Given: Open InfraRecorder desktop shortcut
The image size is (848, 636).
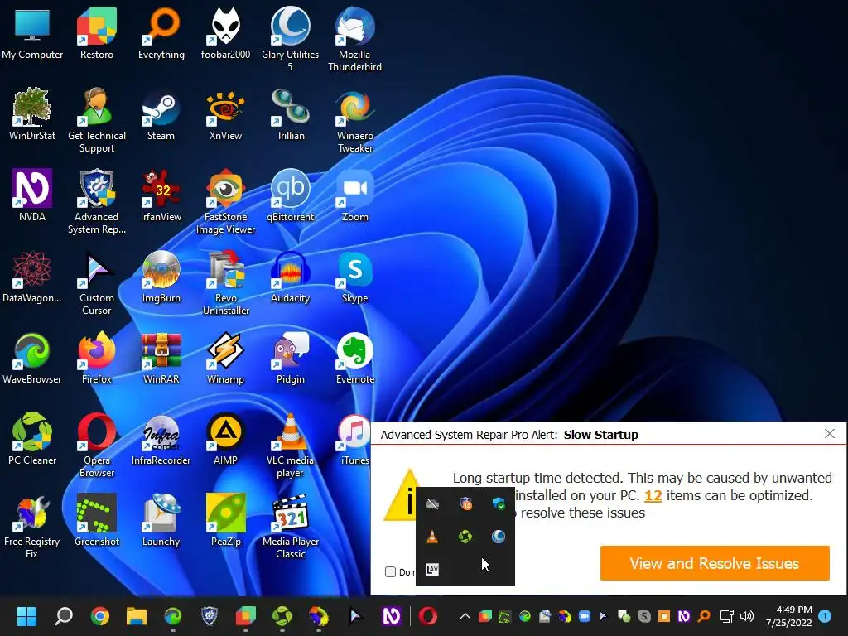Looking at the screenshot, I should pos(161,438).
